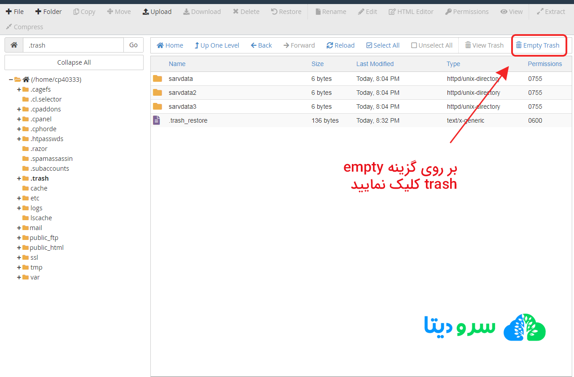Click Up One Level in the navigation bar

coord(217,45)
